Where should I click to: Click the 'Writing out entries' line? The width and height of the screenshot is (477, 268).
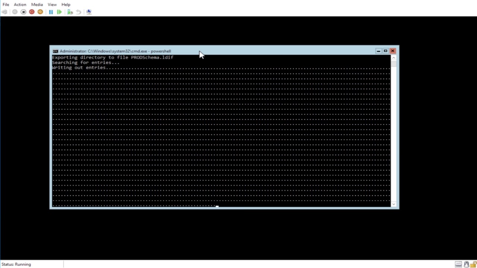click(x=79, y=68)
